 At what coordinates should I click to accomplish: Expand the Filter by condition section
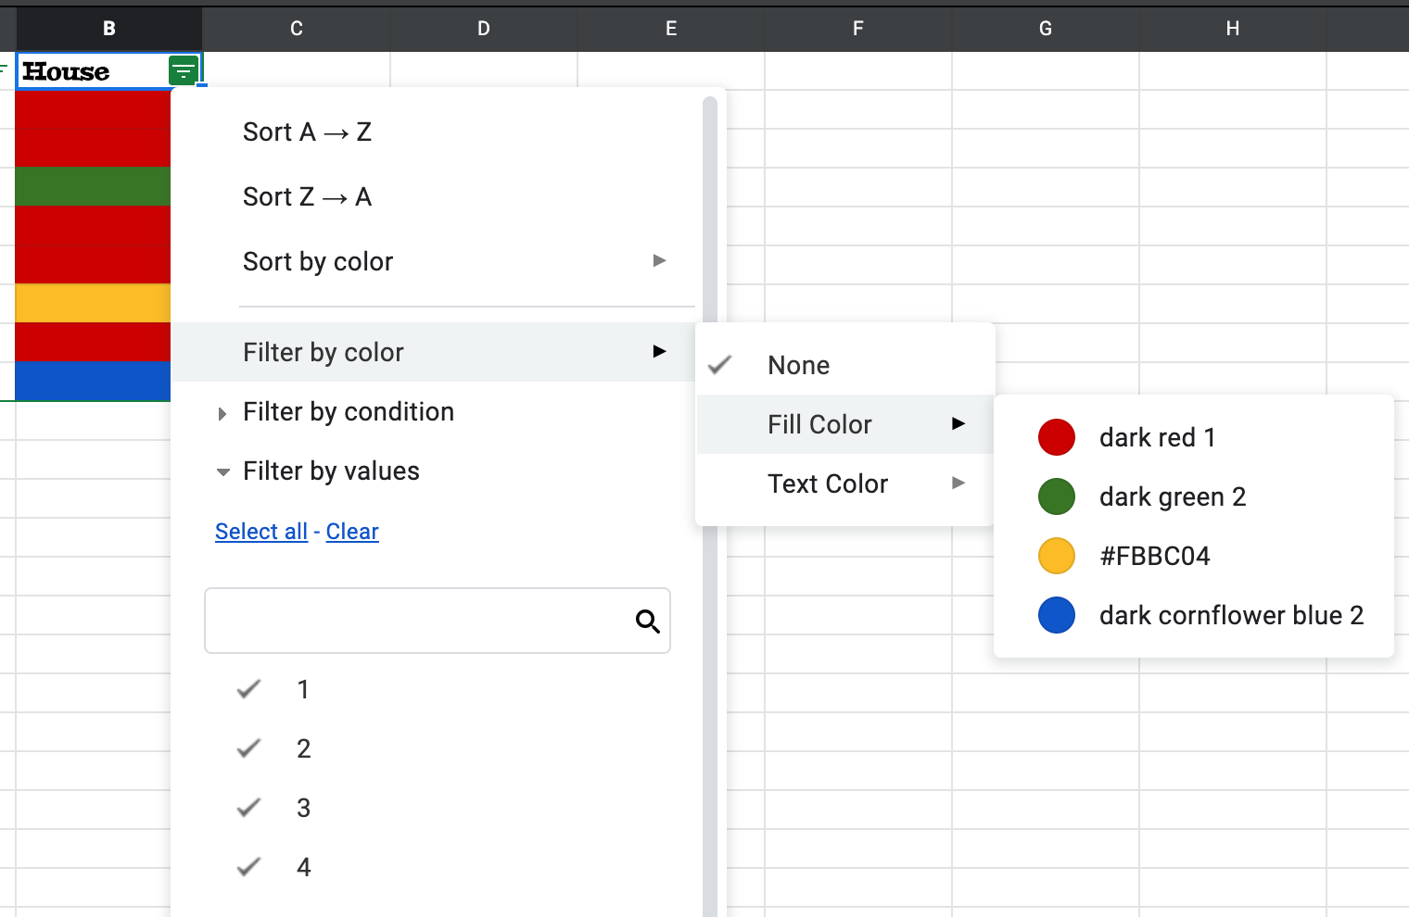(x=348, y=412)
